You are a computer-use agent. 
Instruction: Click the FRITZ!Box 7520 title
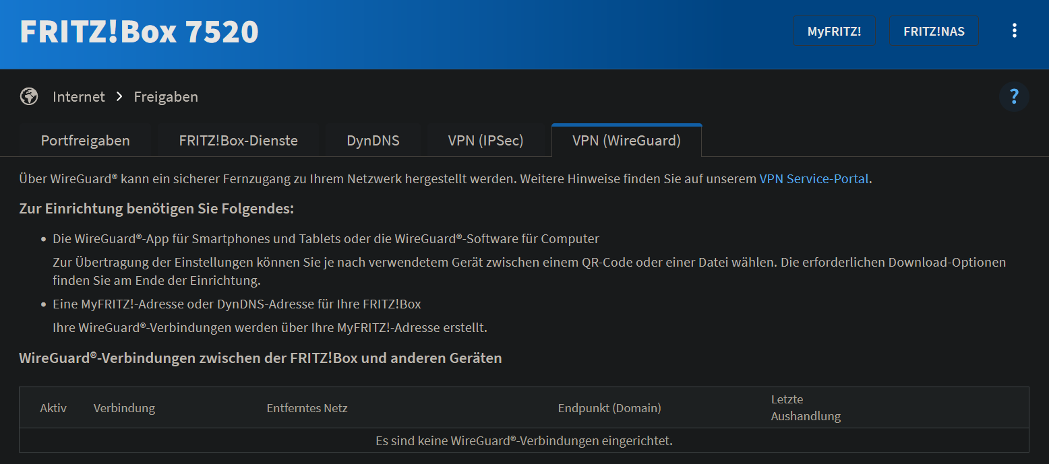[139, 32]
